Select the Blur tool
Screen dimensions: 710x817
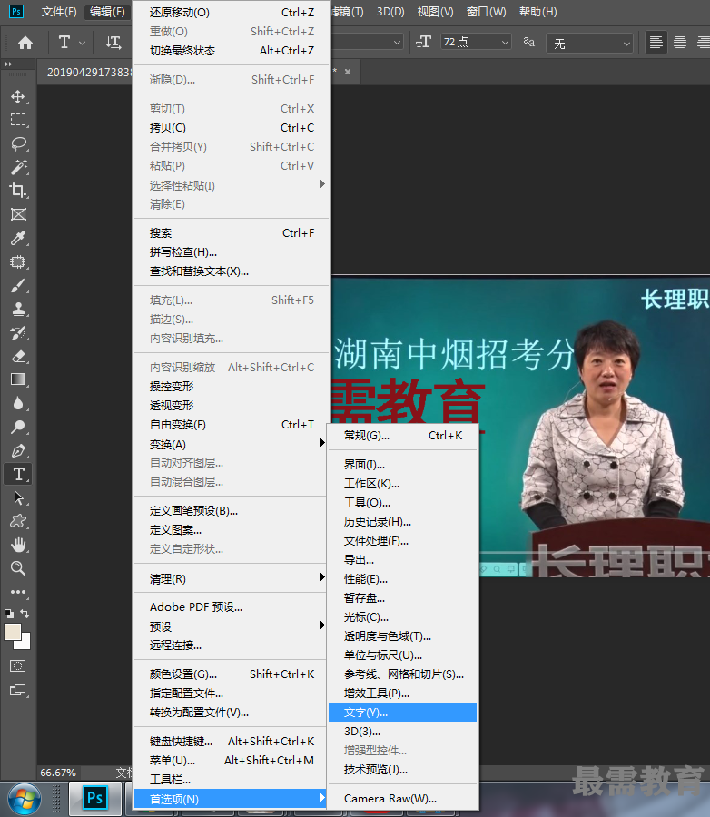pos(18,403)
